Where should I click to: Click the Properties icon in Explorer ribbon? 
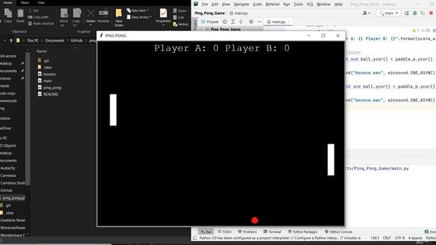163,14
